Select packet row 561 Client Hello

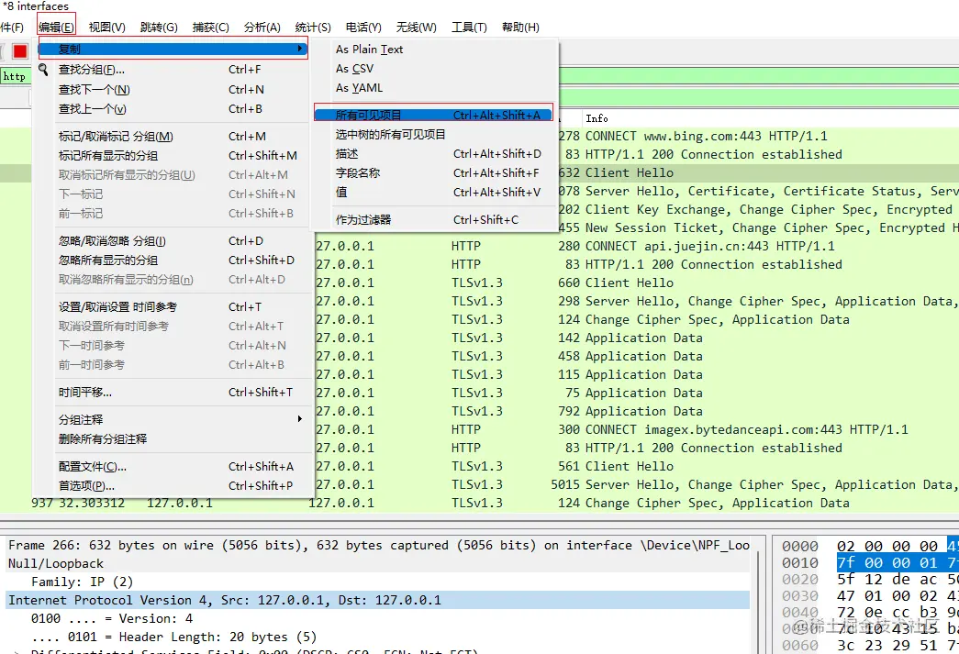636,466
